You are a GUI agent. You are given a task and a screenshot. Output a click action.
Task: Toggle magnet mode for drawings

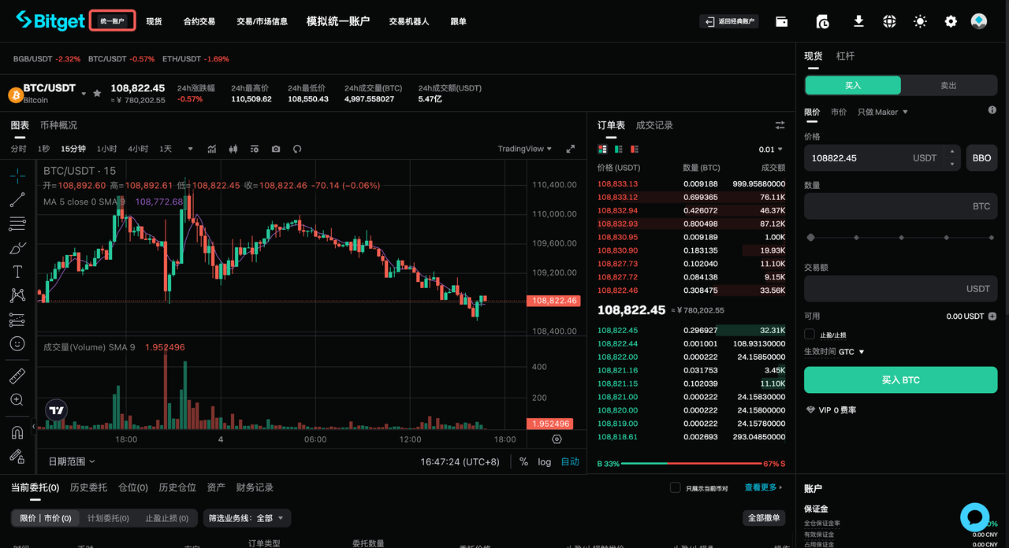17,432
